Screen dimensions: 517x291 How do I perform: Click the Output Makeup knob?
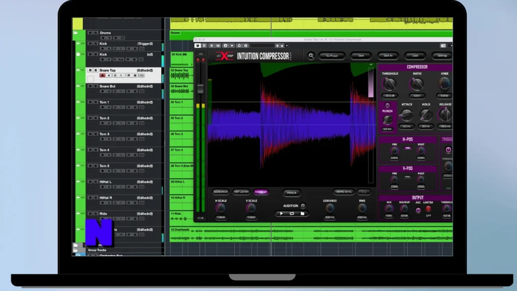404,209
